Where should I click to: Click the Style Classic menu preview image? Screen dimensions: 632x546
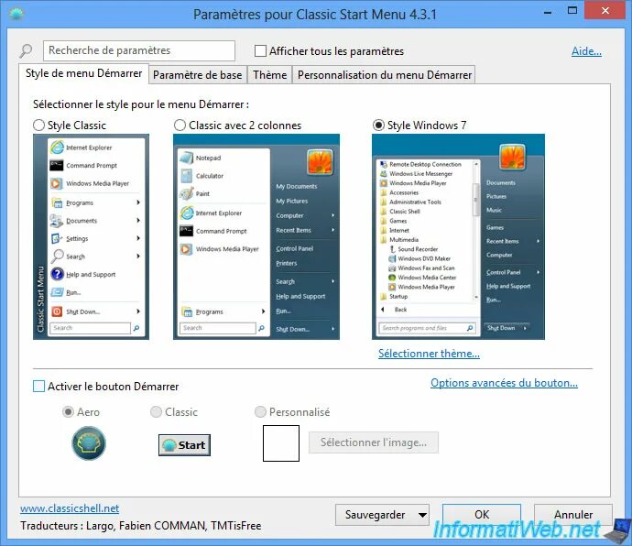point(91,236)
